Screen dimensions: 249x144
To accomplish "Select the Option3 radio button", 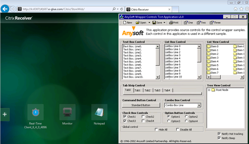I will (x=168, y=121).
